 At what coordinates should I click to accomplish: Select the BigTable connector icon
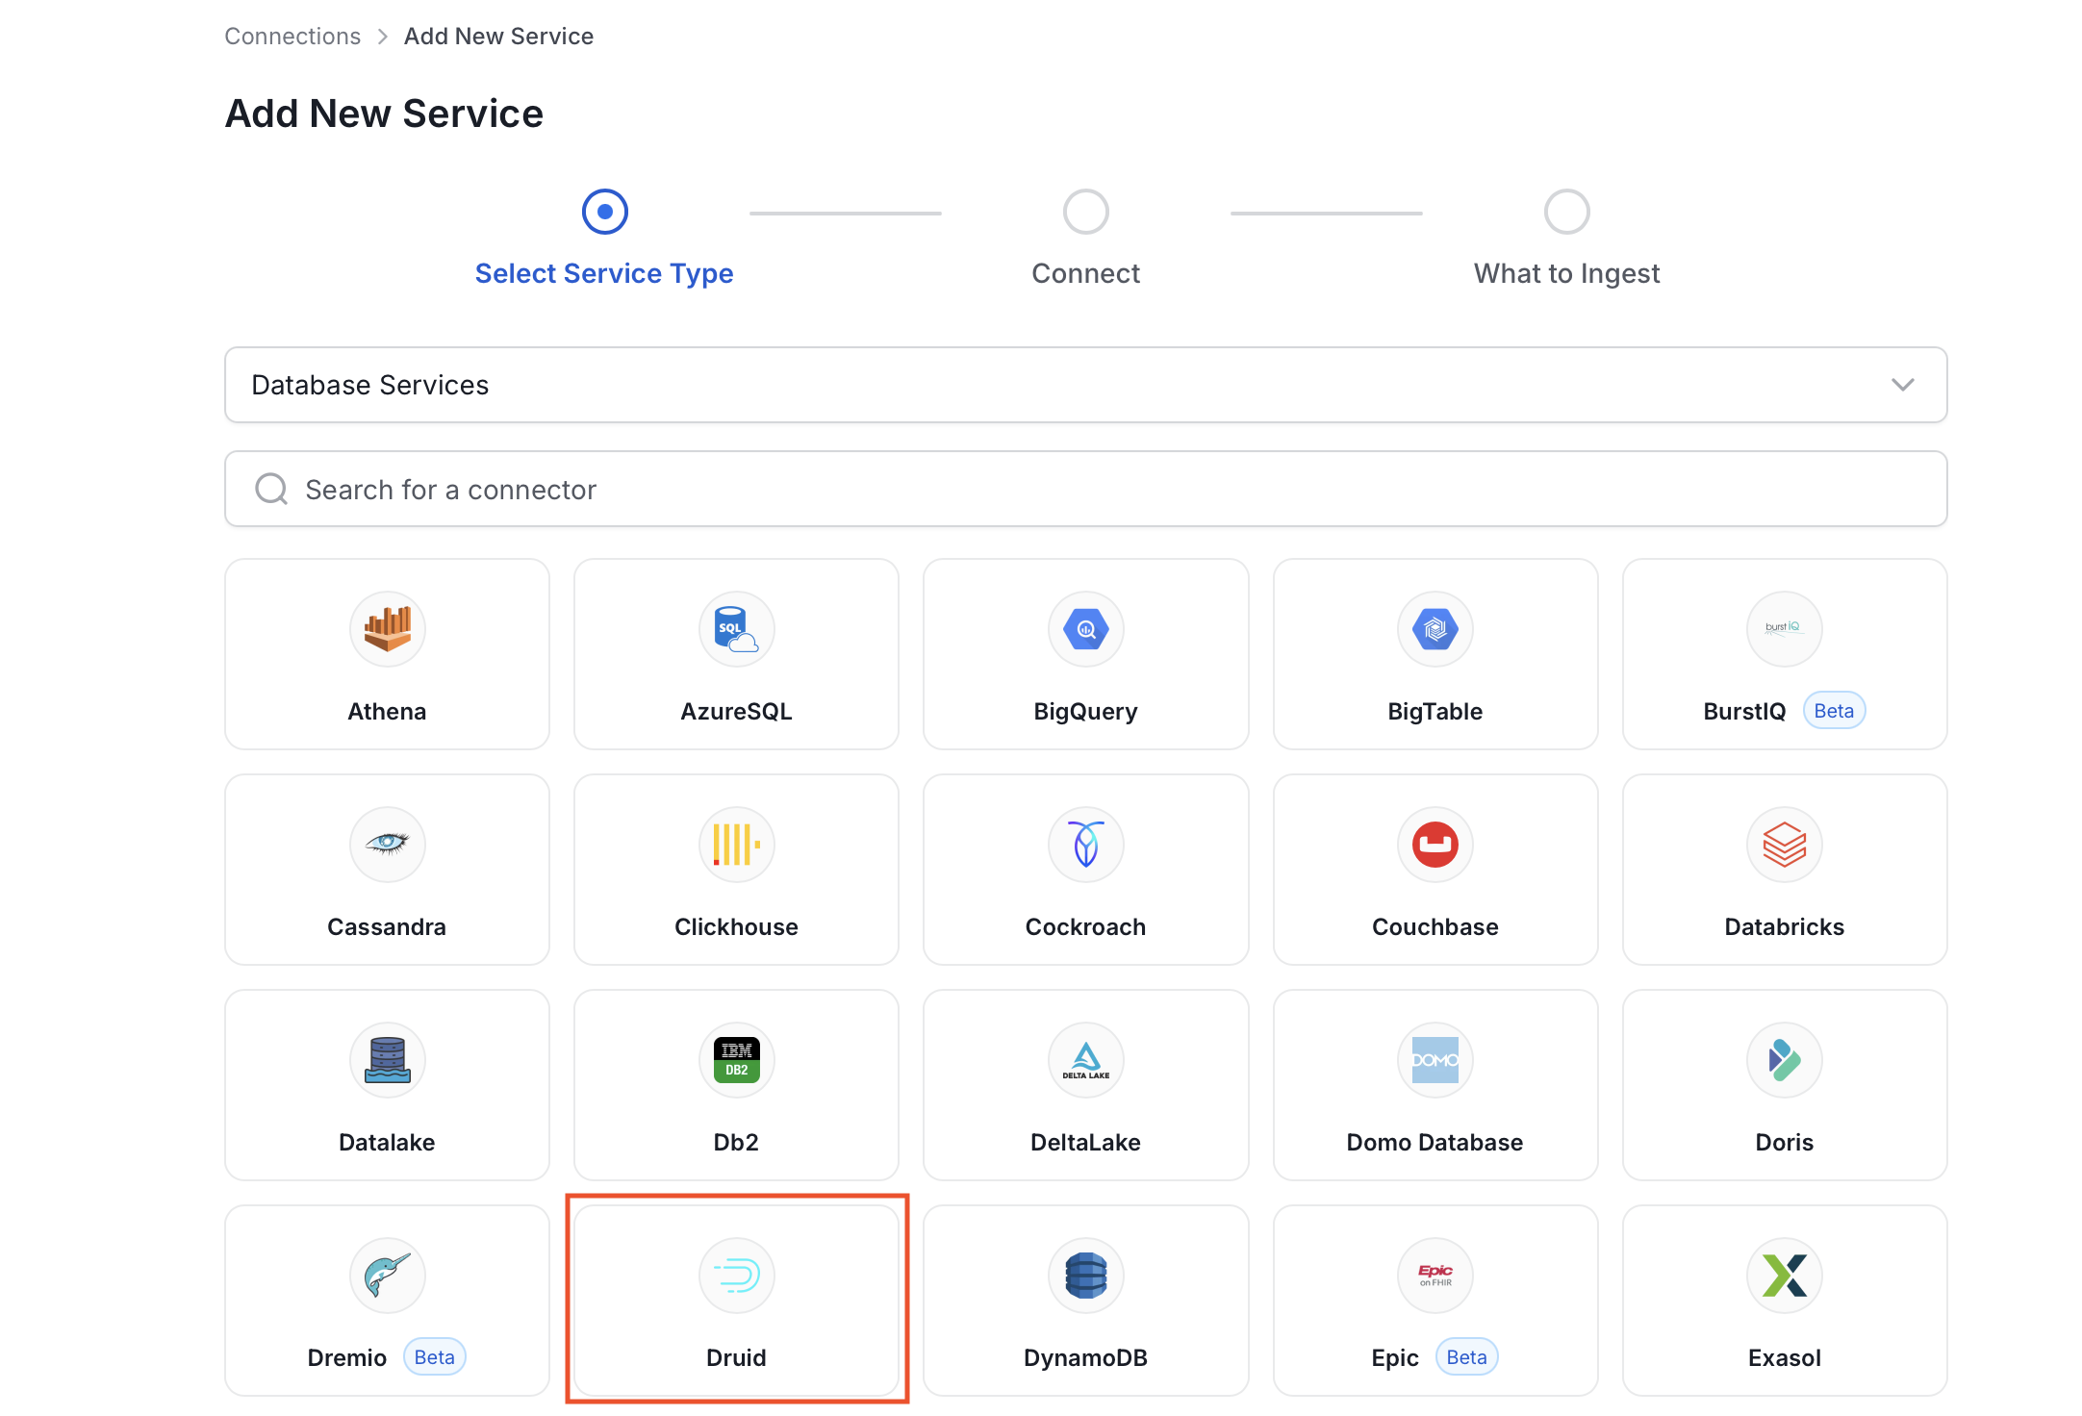pos(1435,629)
